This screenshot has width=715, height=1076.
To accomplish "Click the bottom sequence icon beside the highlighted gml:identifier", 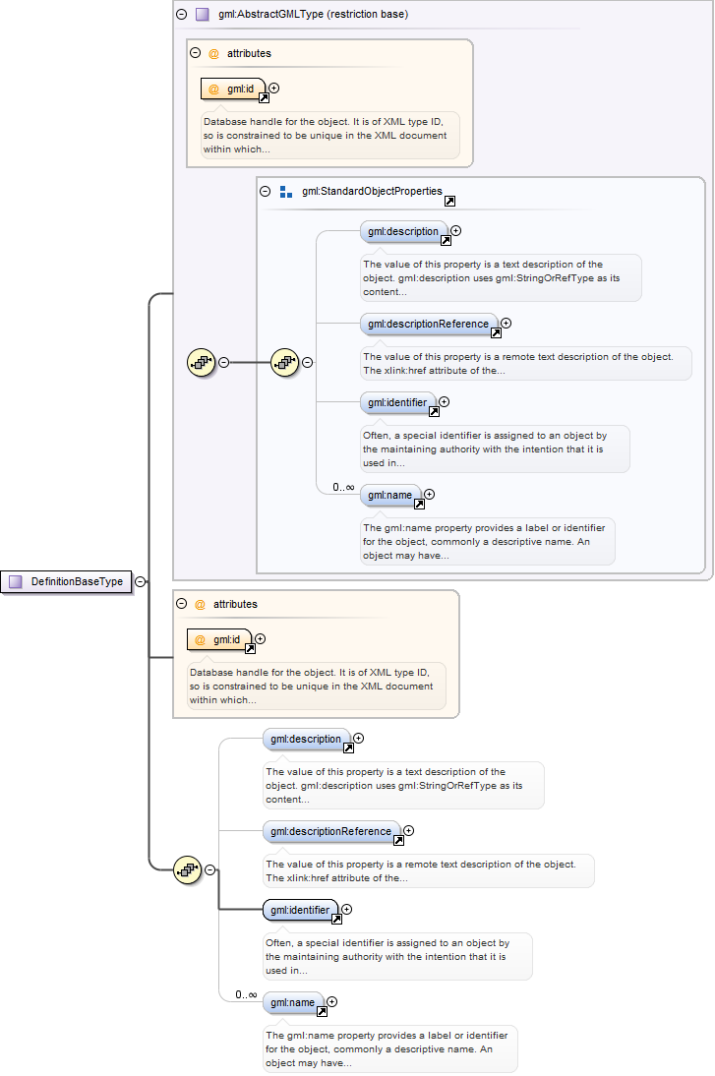I will [187, 869].
